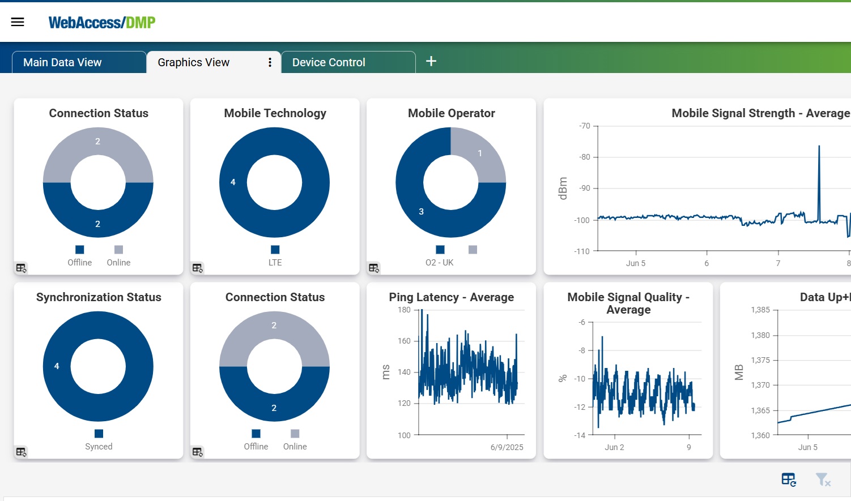Open data table icon in Mobile Operator card

coord(374,268)
